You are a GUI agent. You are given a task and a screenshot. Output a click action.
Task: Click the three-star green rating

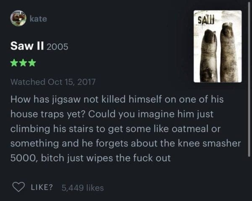coord(23,63)
